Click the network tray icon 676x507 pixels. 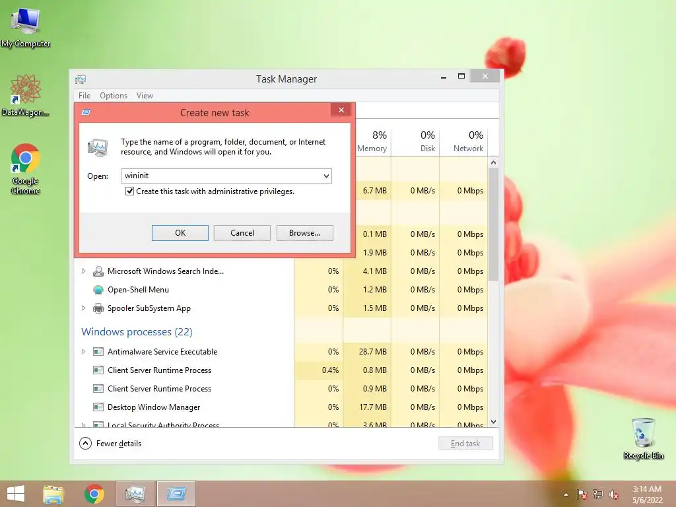click(597, 494)
